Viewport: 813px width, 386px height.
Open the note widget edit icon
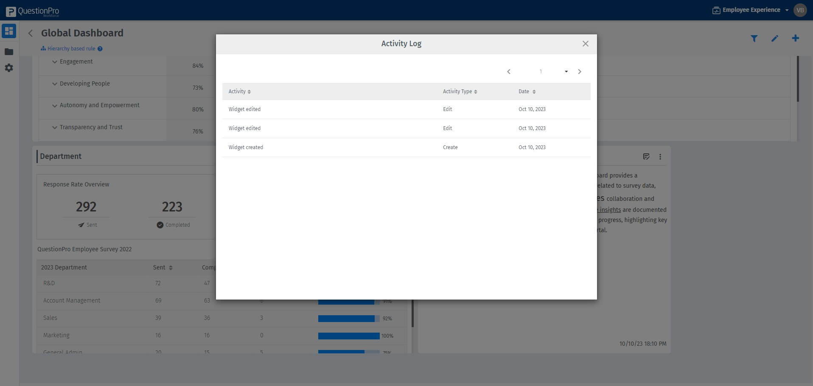click(x=646, y=157)
